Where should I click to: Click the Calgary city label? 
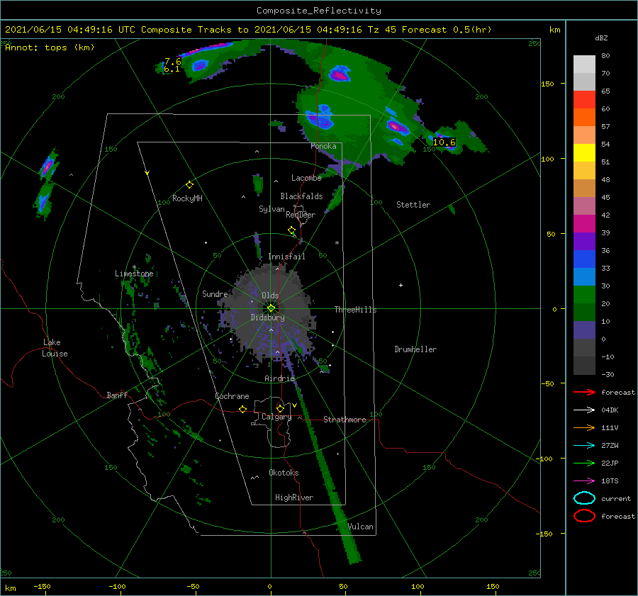(x=276, y=417)
